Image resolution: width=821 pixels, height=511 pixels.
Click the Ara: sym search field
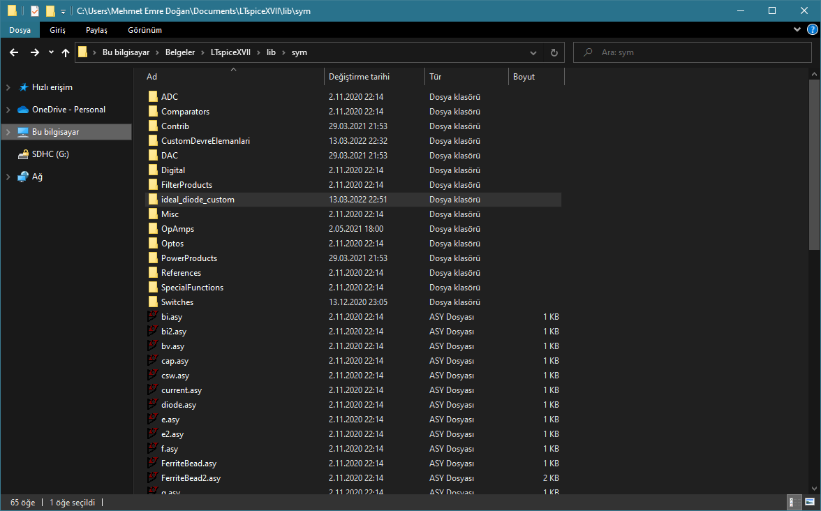coord(693,52)
